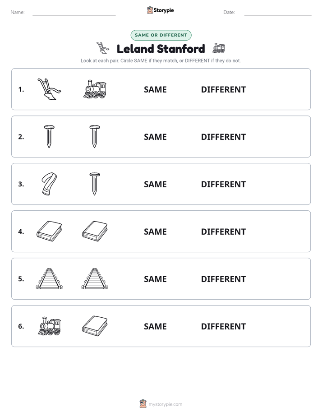
Task: Click the book icon in row 6
Action: [x=95, y=326]
